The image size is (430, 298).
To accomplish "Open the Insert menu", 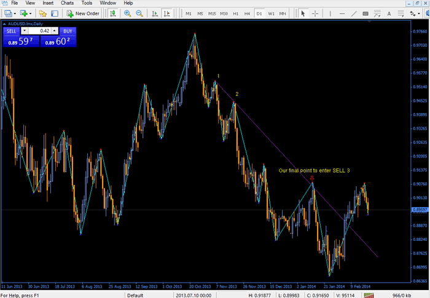I will coord(48,3).
